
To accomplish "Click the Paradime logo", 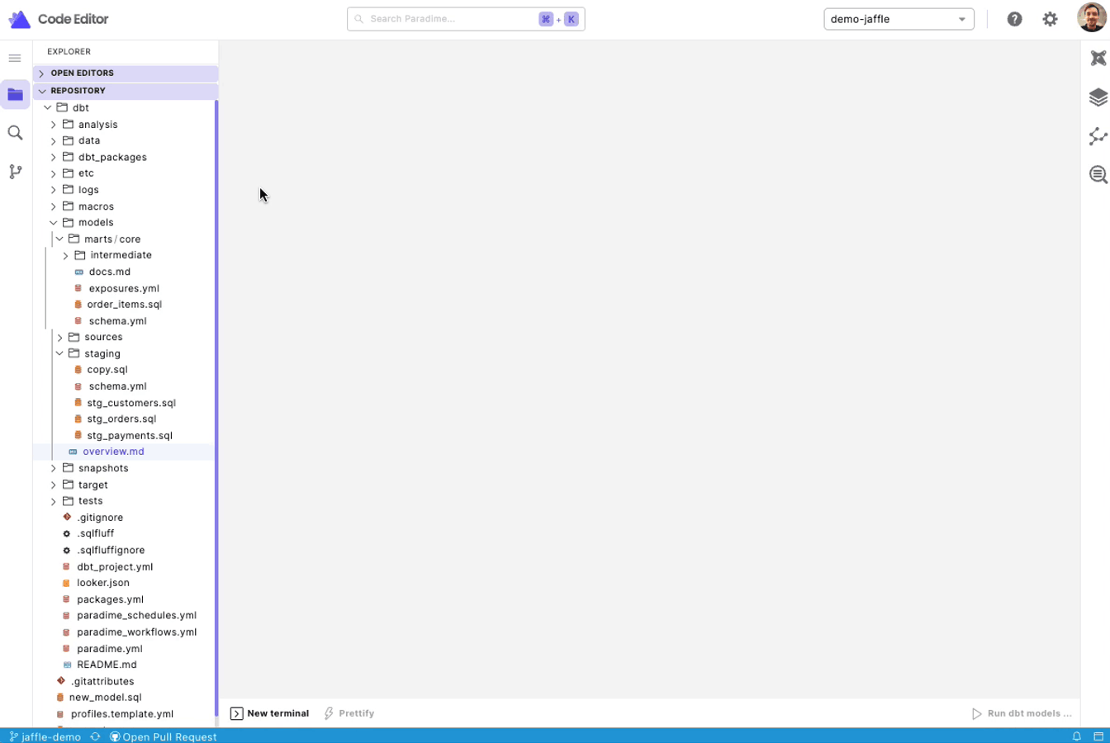I will pos(19,19).
